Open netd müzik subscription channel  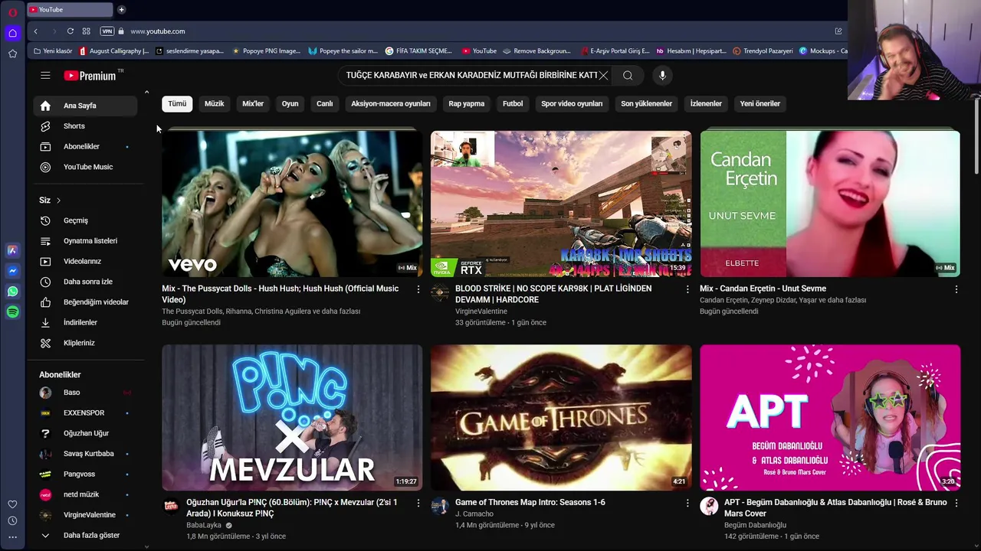click(x=85, y=494)
